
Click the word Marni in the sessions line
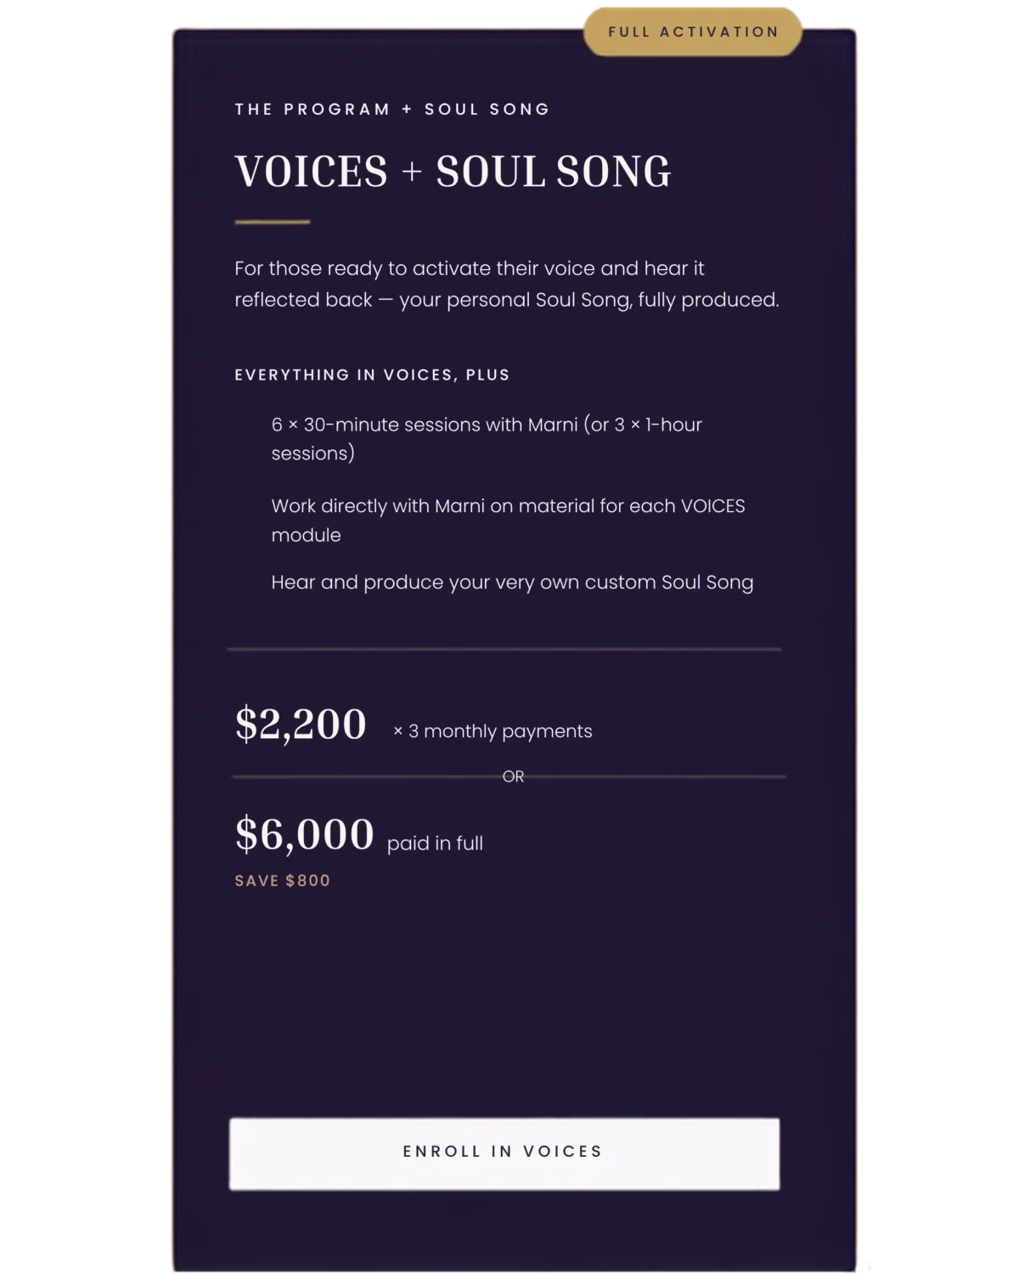[x=552, y=425]
